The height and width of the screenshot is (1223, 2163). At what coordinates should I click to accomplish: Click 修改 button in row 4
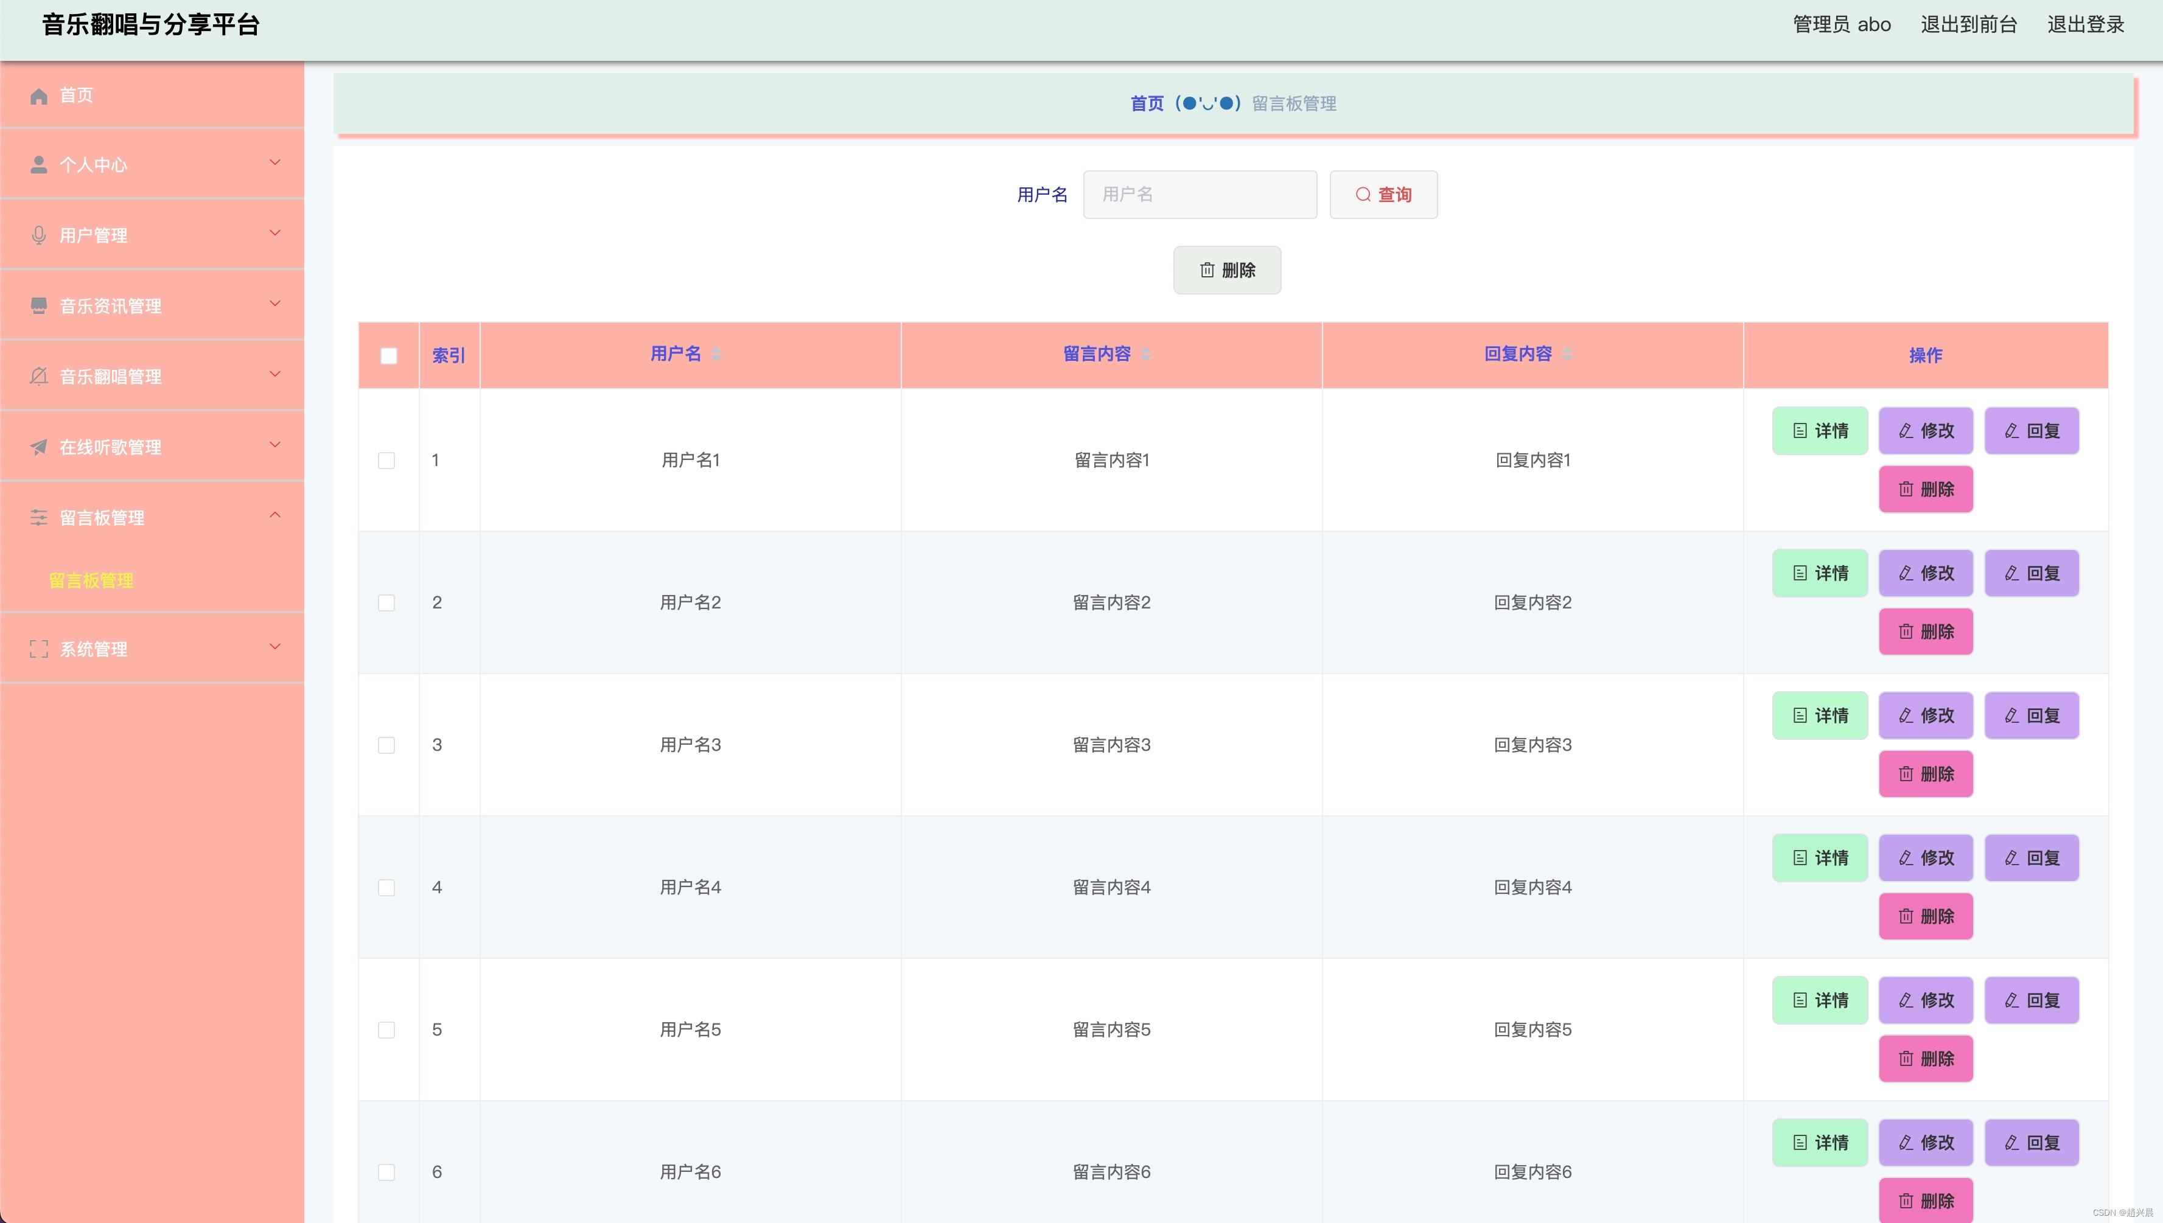click(x=1925, y=857)
